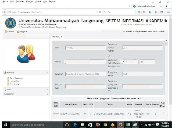Click the Edit Profile link
The image size is (172, 128).
(14, 84)
